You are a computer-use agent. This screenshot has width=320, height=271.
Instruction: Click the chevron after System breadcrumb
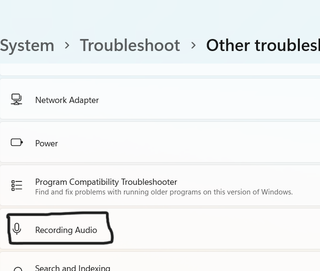pos(67,45)
